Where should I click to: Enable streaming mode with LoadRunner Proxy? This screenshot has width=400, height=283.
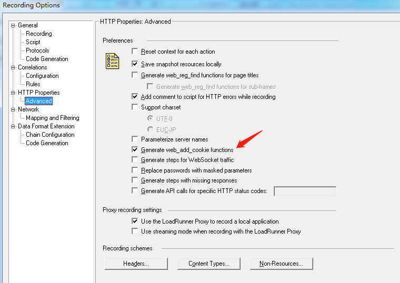pos(135,231)
